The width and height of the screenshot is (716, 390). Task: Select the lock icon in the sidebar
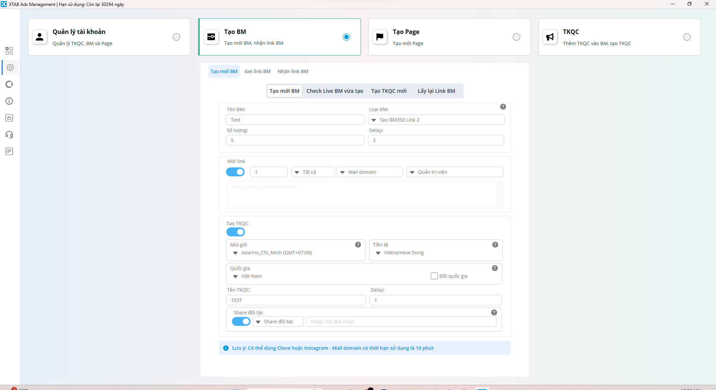point(9,118)
